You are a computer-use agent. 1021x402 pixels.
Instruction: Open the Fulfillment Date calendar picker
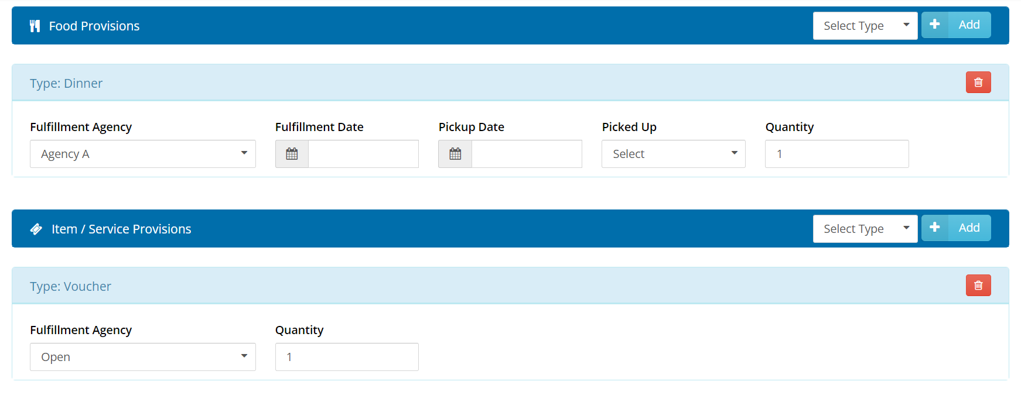click(x=292, y=154)
